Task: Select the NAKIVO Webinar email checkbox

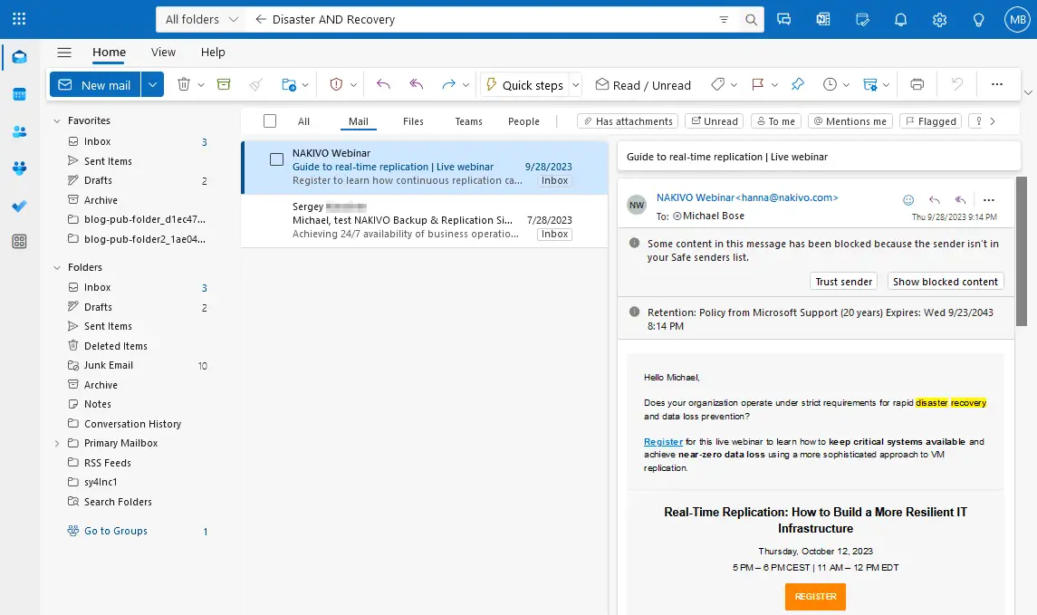Action: pyautogui.click(x=275, y=159)
